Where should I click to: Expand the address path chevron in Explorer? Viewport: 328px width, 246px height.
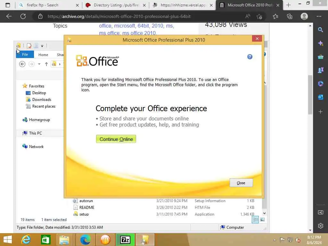(x=60, y=64)
